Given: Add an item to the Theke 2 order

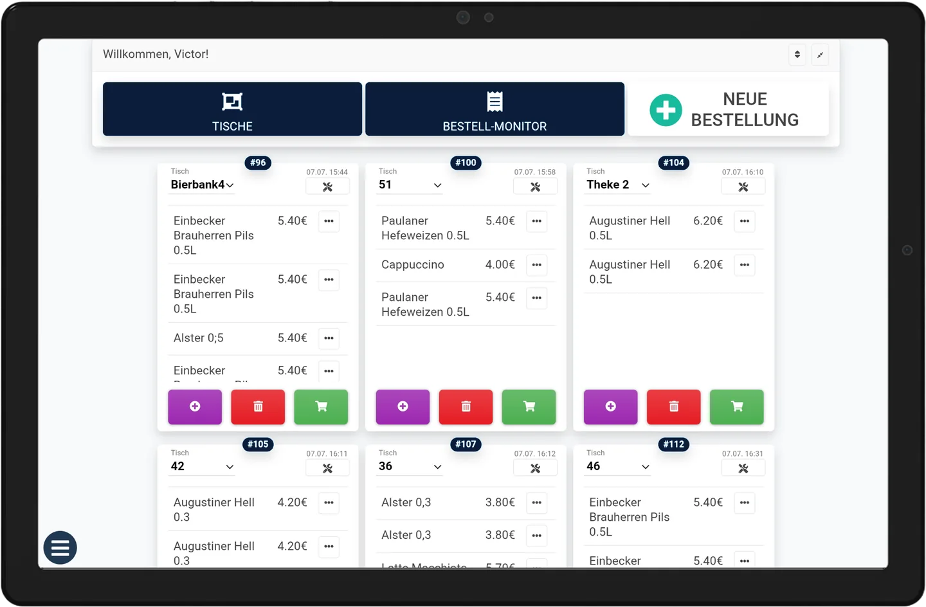Looking at the screenshot, I should (611, 406).
